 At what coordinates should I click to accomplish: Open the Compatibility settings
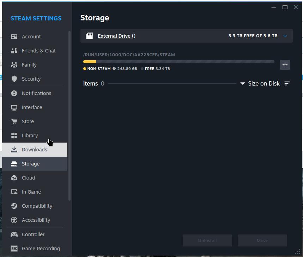click(x=35, y=206)
